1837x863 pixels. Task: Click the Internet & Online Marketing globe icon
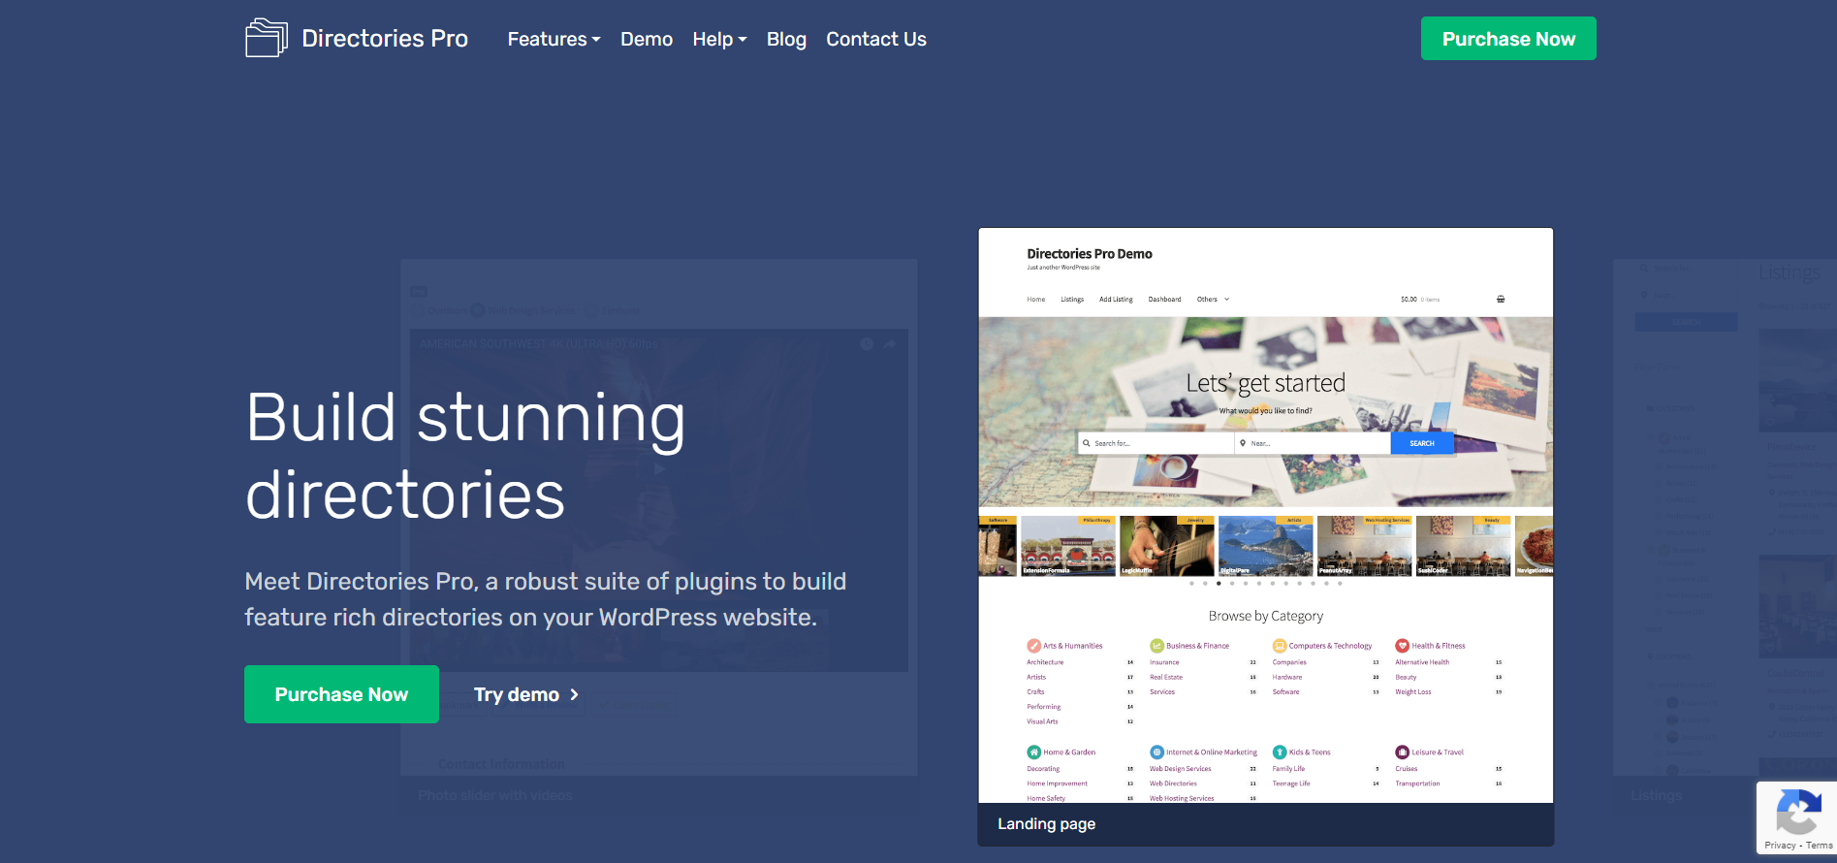click(1156, 752)
